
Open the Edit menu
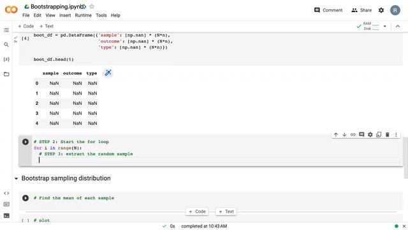tap(38, 15)
